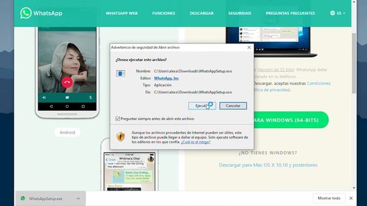
Task: Click speaker icon on Android call screen
Action: tap(44, 98)
